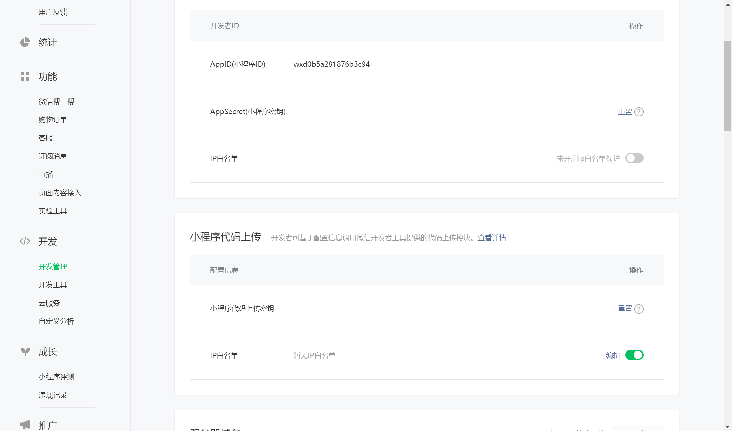Click the scrollbar down arrow

[x=728, y=427]
